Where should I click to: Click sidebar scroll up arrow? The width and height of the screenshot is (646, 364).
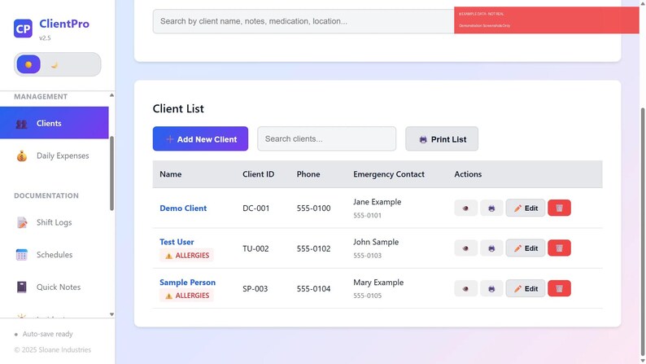point(111,95)
